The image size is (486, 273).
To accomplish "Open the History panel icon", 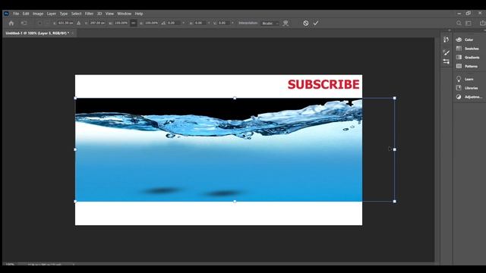I will 446,39.
